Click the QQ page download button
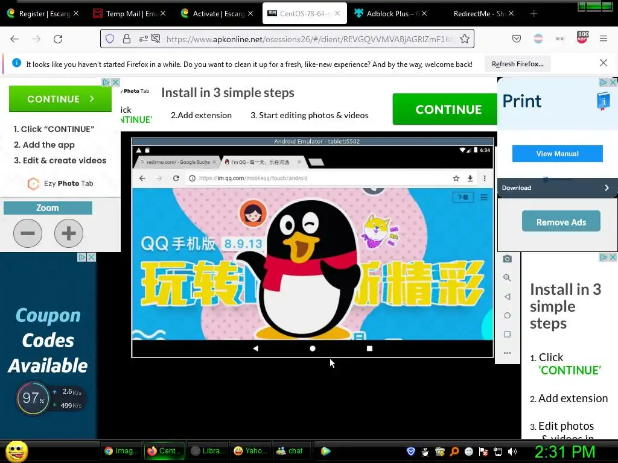 click(463, 197)
